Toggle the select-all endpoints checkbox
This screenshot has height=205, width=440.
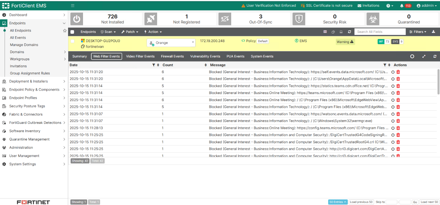72,32
